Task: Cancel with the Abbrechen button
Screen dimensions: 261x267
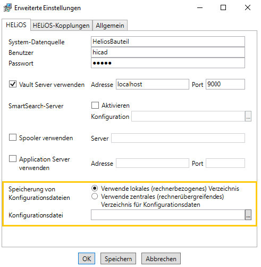Action: 161,258
